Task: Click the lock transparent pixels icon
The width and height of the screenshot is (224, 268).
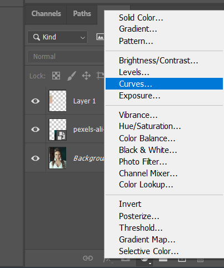Action: pyautogui.click(x=56, y=76)
